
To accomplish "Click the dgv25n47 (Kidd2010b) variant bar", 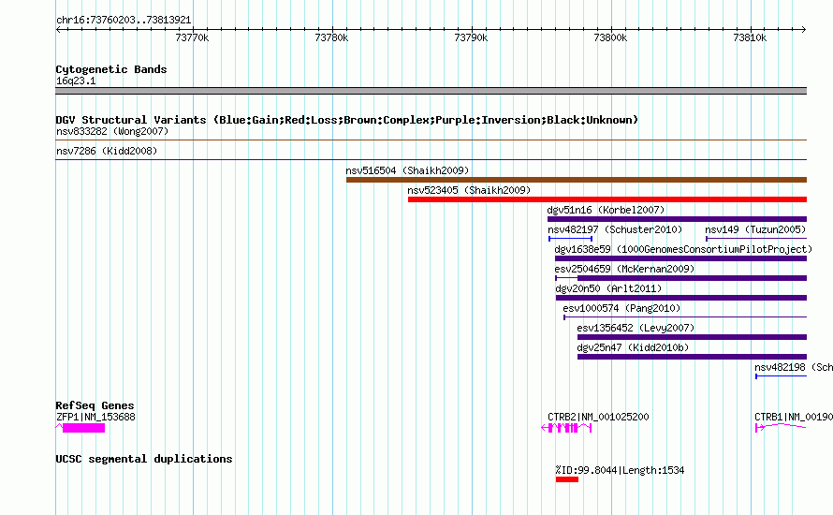I will [x=692, y=357].
